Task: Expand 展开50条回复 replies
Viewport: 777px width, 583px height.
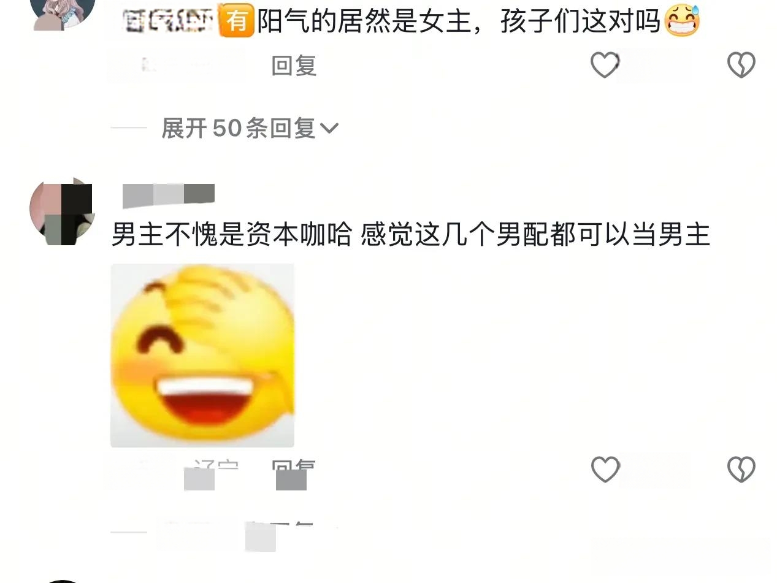Action: click(250, 128)
